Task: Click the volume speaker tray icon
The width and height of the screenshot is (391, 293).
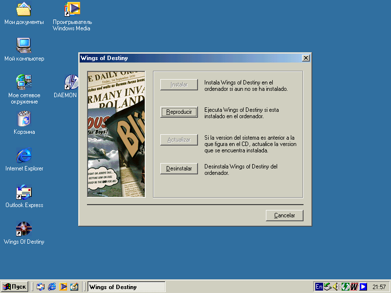Action: click(x=336, y=287)
